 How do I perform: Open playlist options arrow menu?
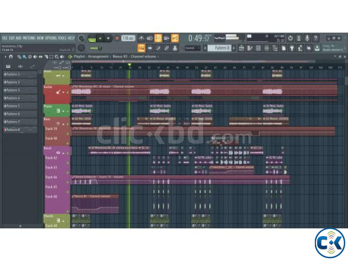click(5, 57)
